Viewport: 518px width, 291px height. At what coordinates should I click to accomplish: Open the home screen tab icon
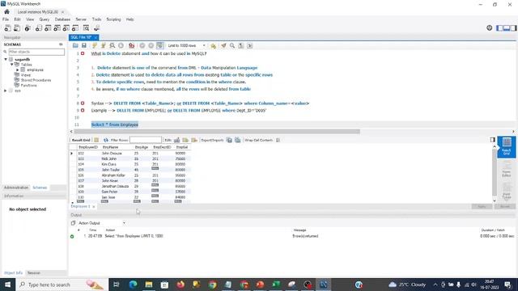pyautogui.click(x=6, y=11)
